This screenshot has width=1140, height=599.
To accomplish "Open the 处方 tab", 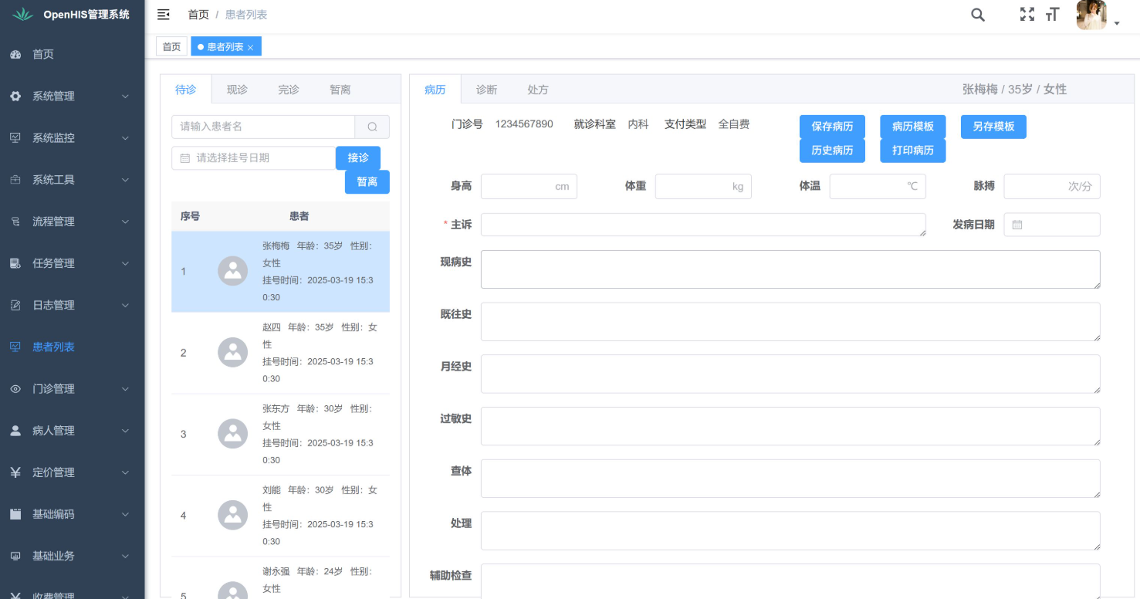I will pyautogui.click(x=538, y=90).
